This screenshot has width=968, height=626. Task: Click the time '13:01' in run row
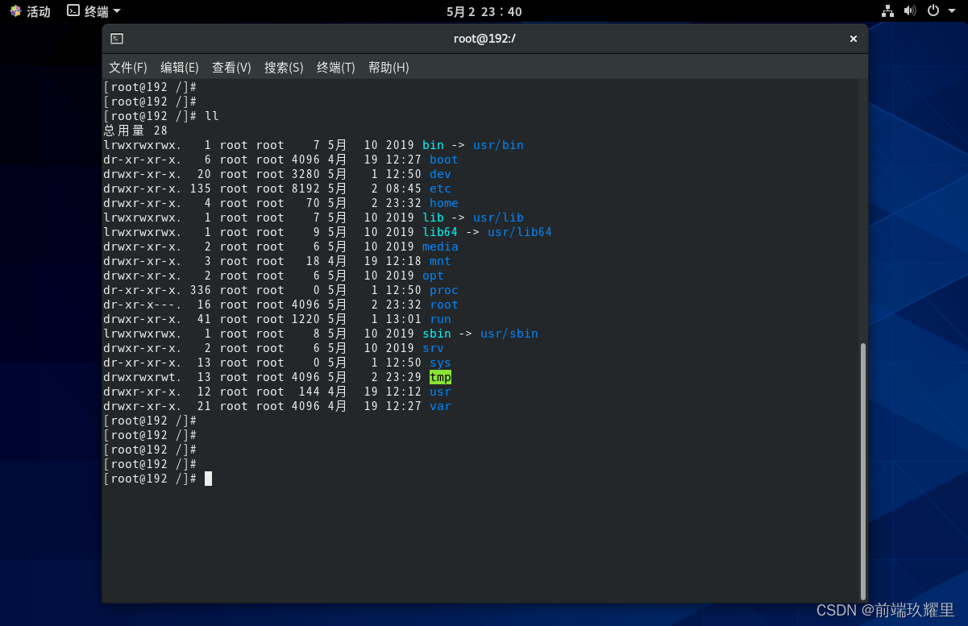(x=404, y=319)
